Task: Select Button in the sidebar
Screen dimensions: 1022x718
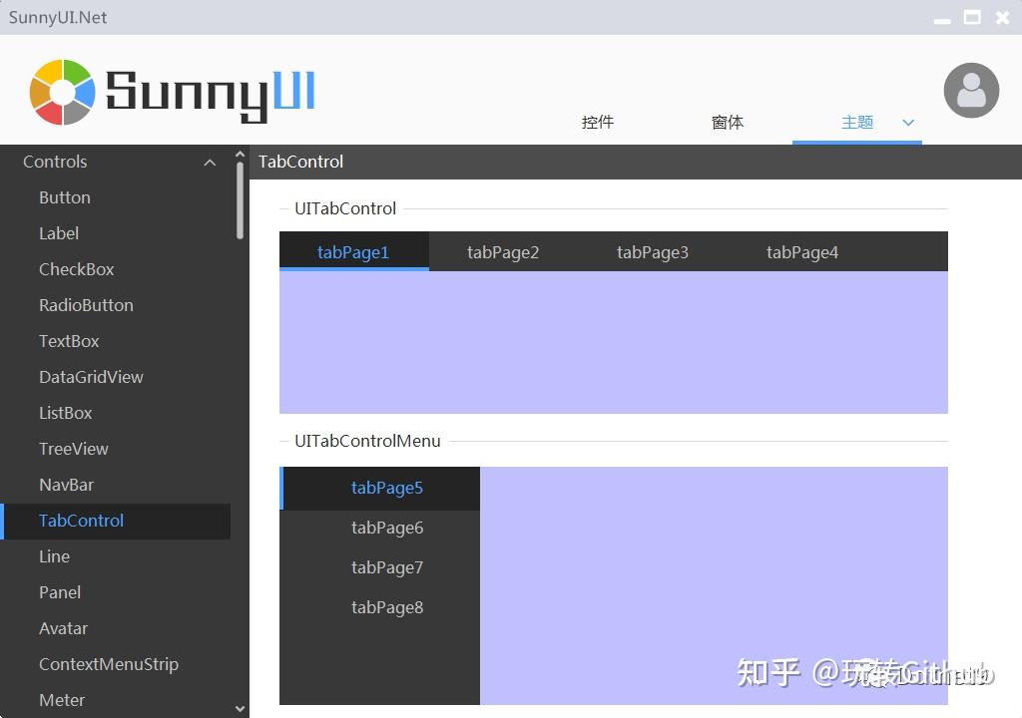Action: 64,197
